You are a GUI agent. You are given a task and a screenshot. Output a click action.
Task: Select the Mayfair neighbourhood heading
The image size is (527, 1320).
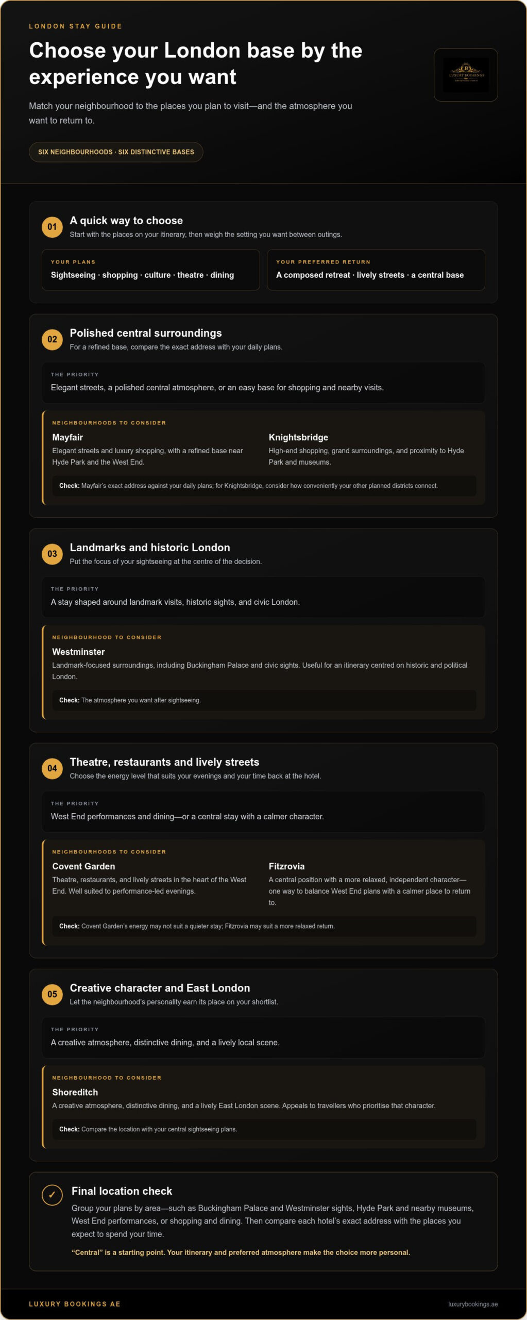point(67,437)
